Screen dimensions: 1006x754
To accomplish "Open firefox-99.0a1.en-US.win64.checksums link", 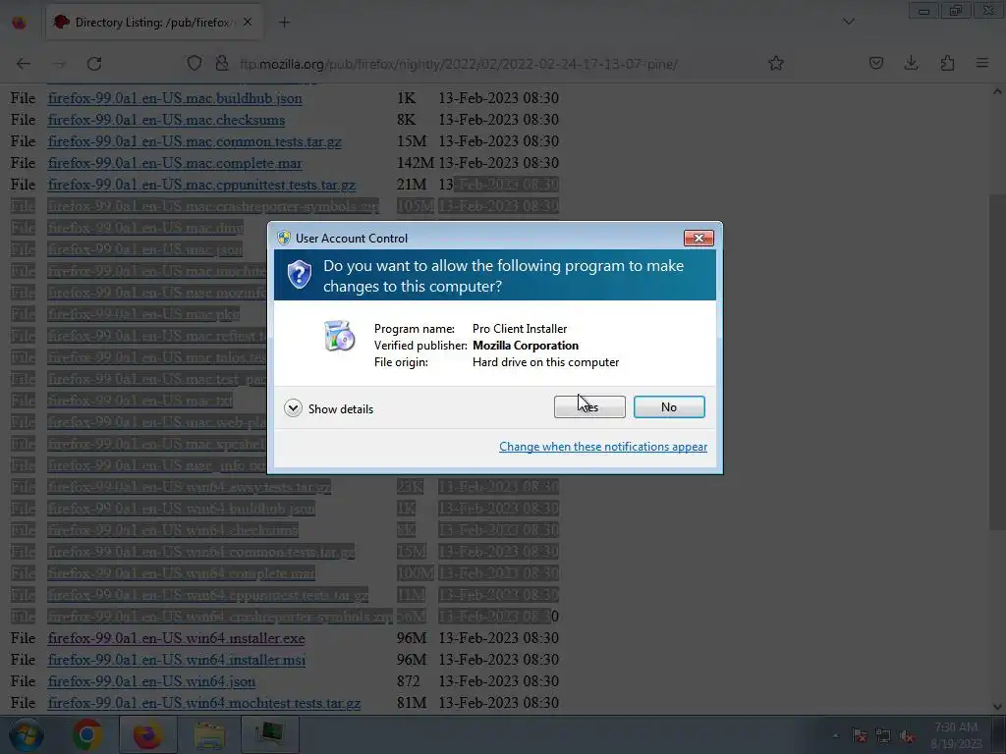I will coord(173,530).
